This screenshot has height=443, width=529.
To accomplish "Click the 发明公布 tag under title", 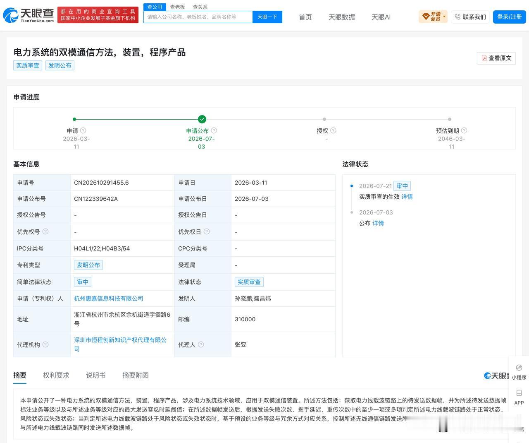I will [60, 65].
